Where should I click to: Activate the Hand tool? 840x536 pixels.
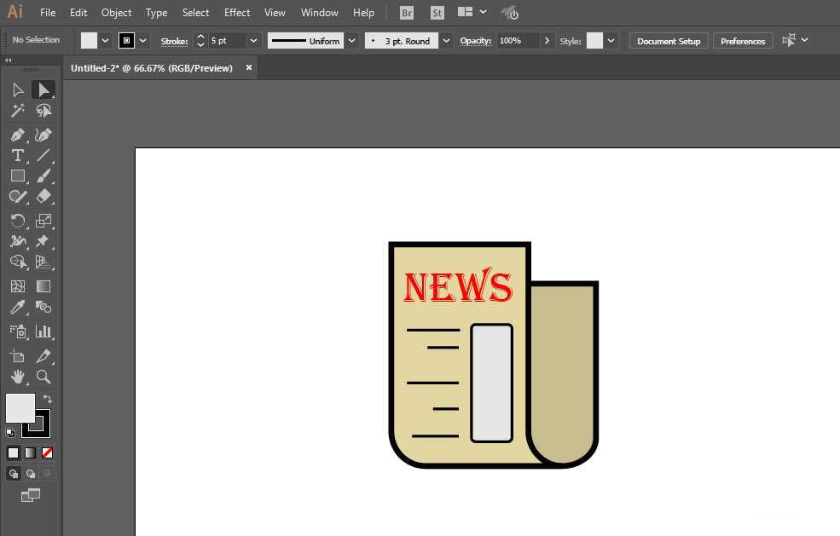coord(17,377)
